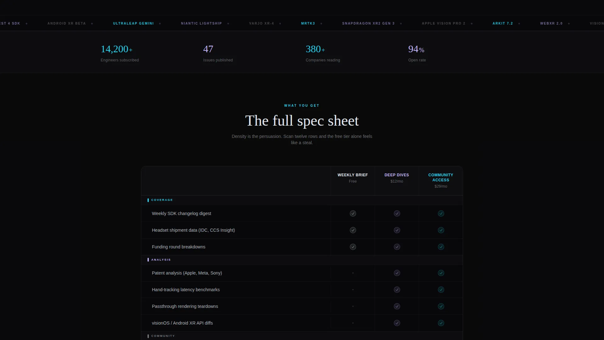
Task: Click Community Access checkmark for Passthrough rendering teardowns
Action: click(x=441, y=306)
